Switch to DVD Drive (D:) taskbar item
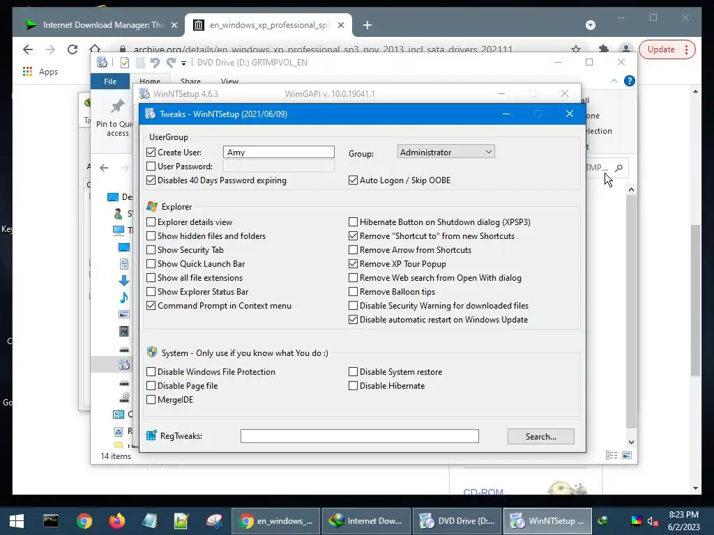The width and height of the screenshot is (714, 535). coord(457,521)
